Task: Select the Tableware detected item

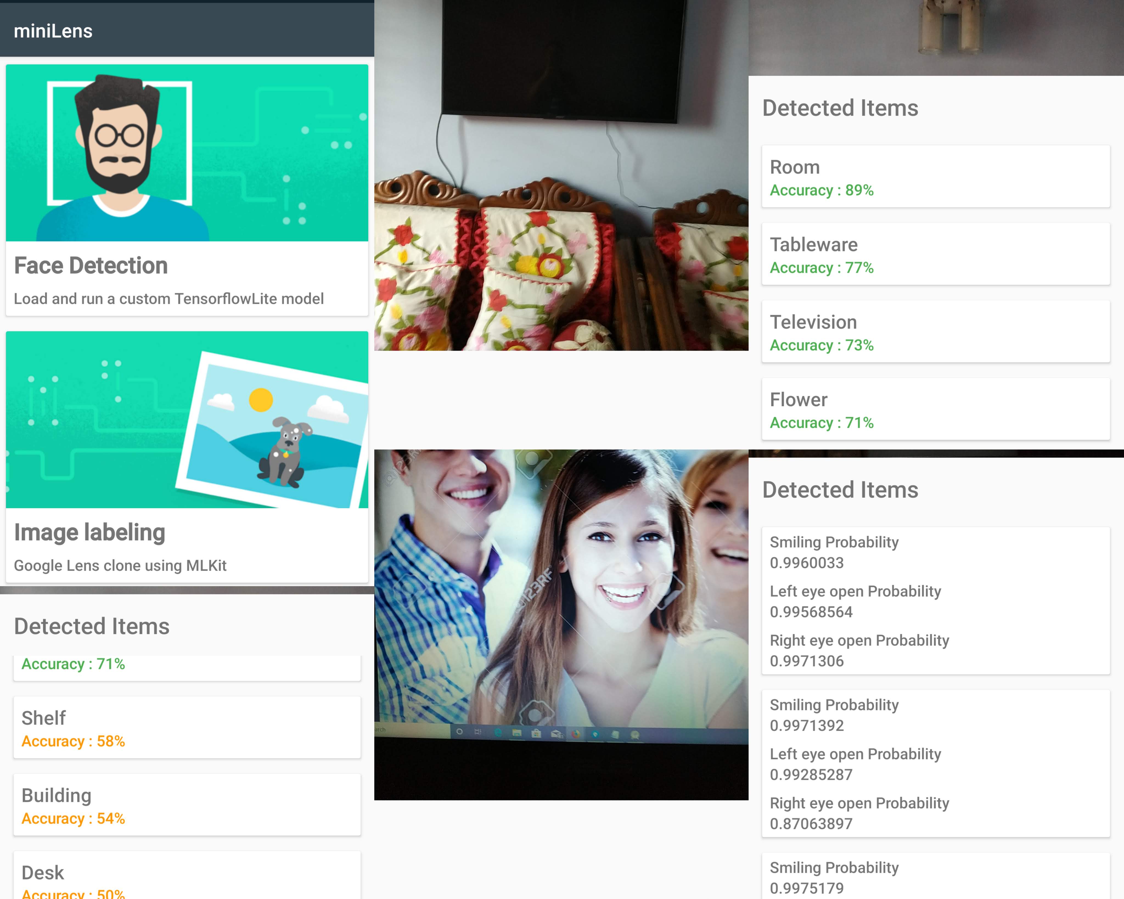Action: (935, 254)
